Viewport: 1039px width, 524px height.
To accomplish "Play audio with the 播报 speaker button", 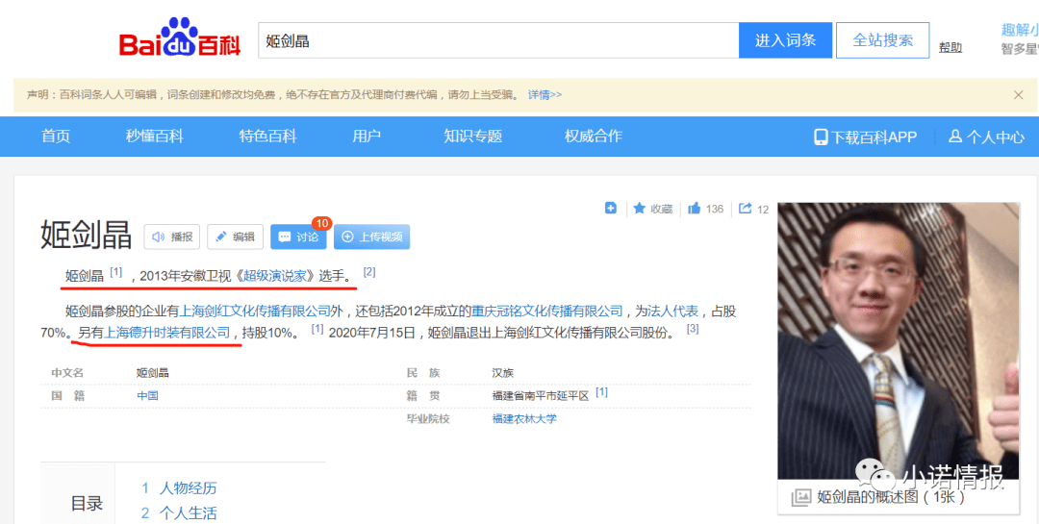I will tap(172, 237).
